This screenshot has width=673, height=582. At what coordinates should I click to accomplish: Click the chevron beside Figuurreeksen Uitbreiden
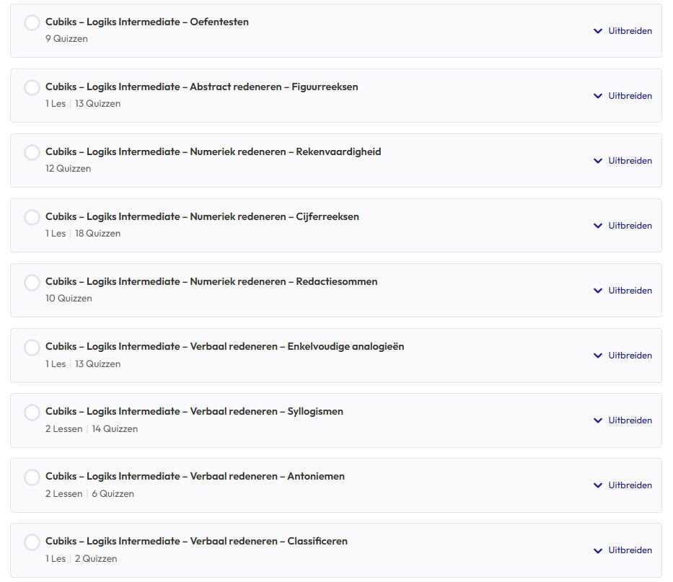pyautogui.click(x=597, y=96)
